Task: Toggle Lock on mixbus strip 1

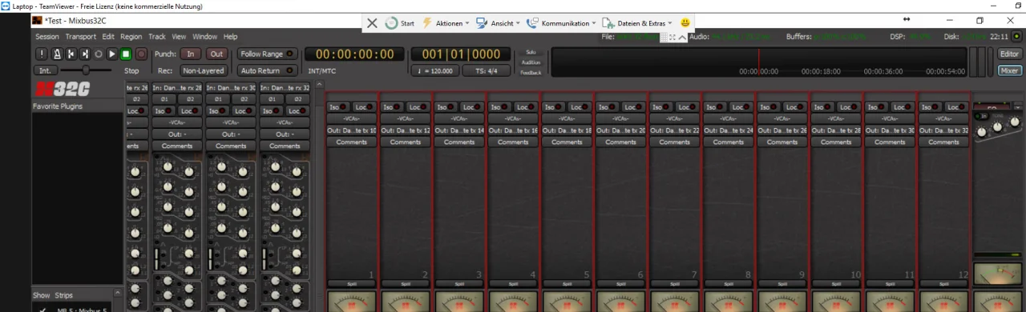Action: tap(364, 107)
